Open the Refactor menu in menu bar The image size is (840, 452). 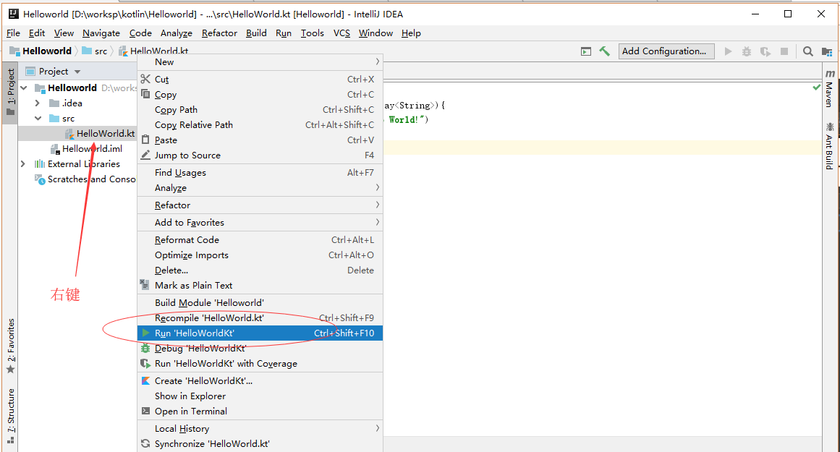(x=219, y=33)
